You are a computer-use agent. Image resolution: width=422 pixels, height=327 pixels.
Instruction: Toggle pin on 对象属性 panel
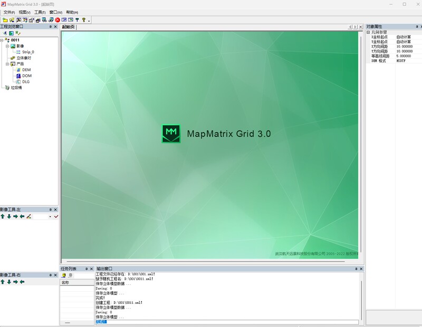coord(417,27)
